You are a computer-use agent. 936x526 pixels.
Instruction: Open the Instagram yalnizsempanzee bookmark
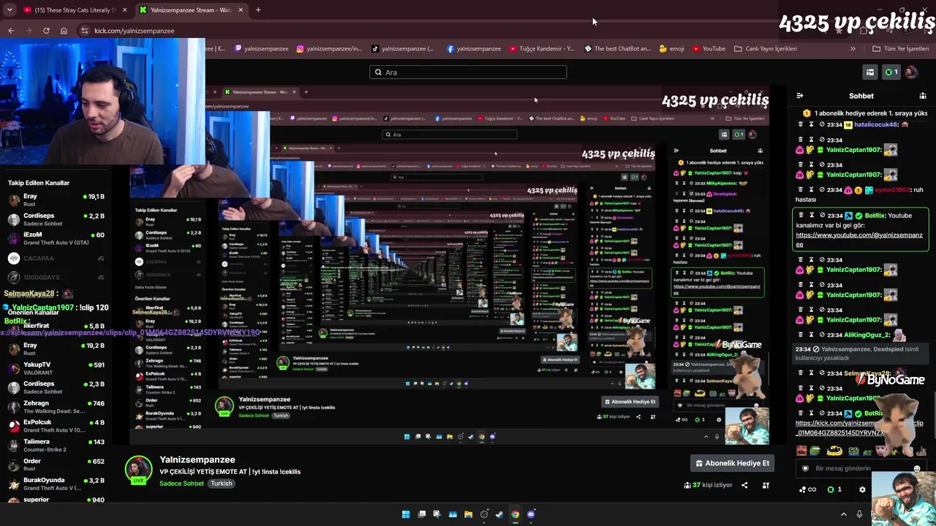(x=329, y=49)
